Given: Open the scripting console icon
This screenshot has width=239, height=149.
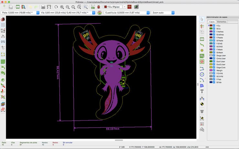Looking at the screenshot, I should coord(136,7).
